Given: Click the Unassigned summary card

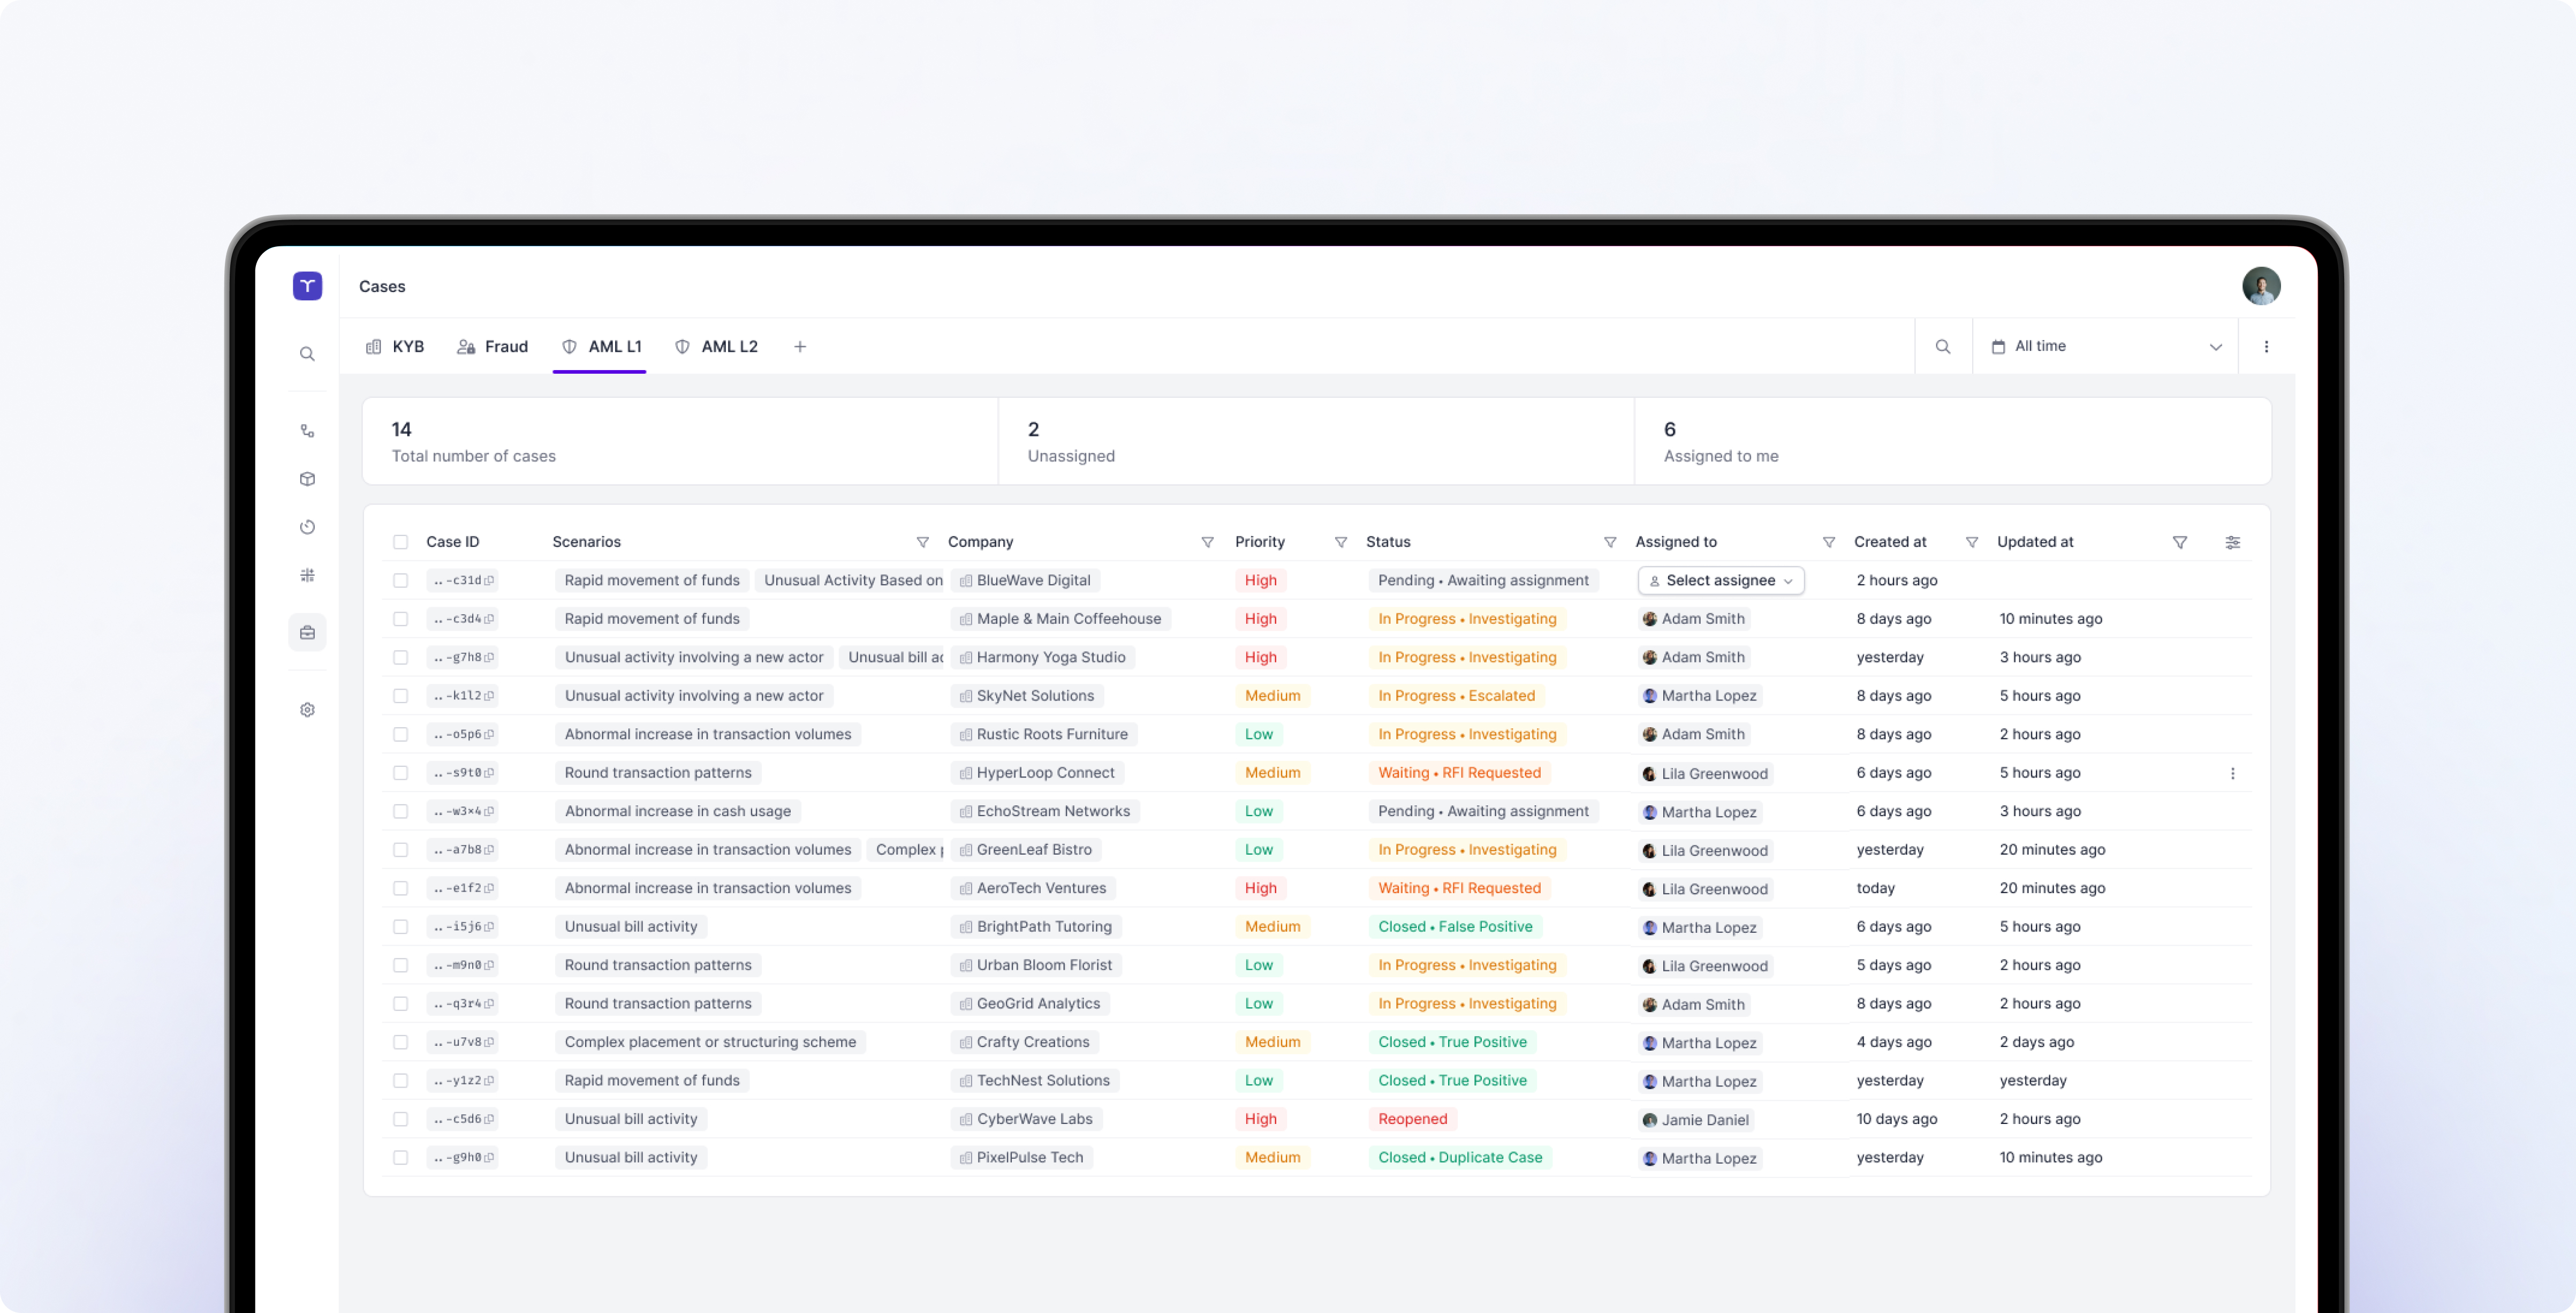Looking at the screenshot, I should (1315, 441).
